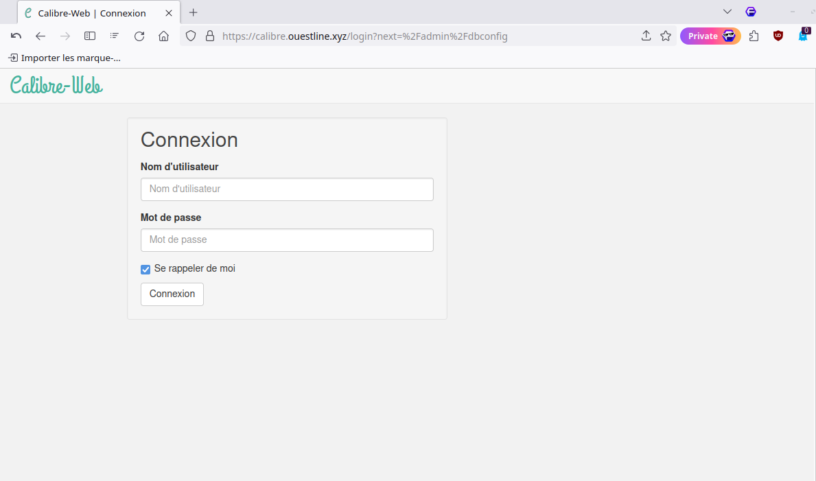Open the extensions puzzle piece menu
The width and height of the screenshot is (816, 481).
754,36
